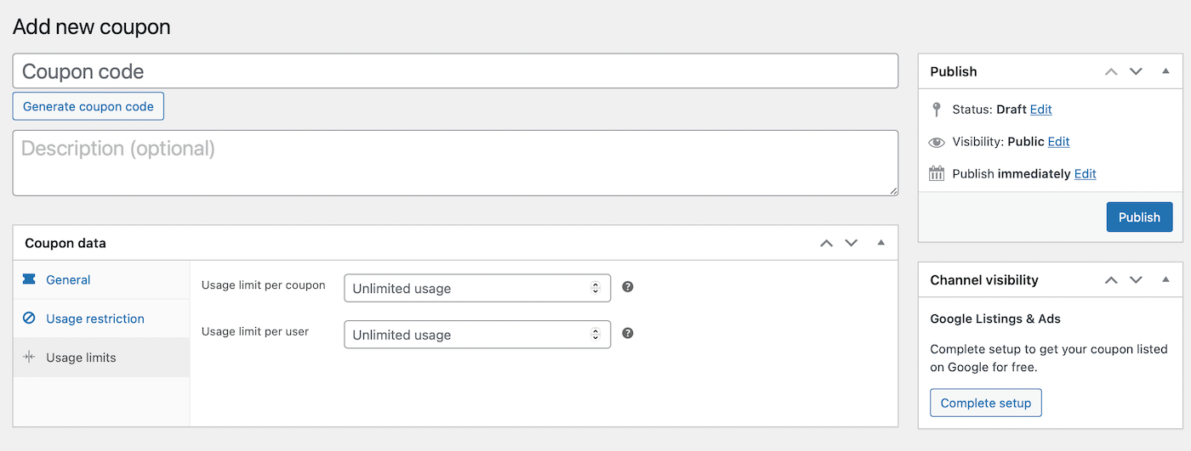Move Coupon data panel down
The width and height of the screenshot is (1191, 451).
pos(852,243)
